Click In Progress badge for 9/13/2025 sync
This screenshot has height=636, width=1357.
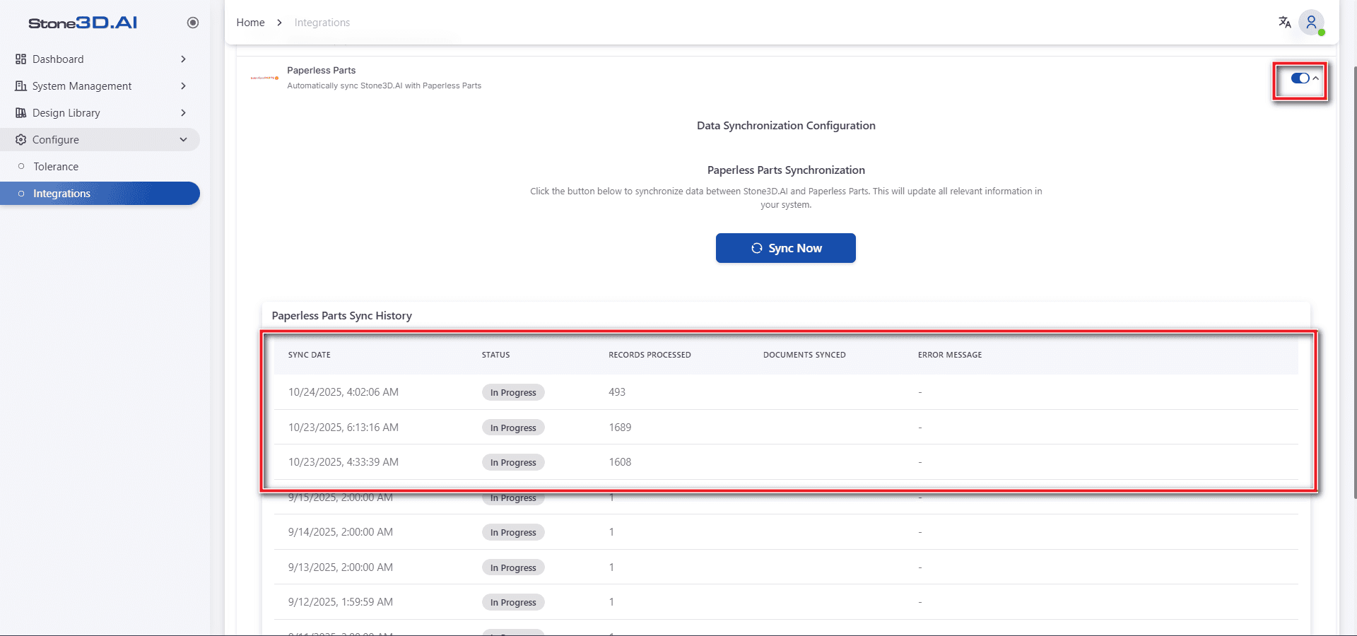tap(513, 567)
